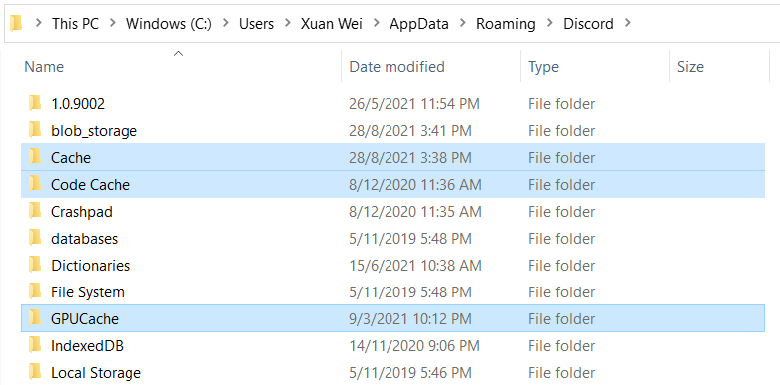Select the blob_storage folder icon
Screen dimensions: 780x385
(35, 130)
